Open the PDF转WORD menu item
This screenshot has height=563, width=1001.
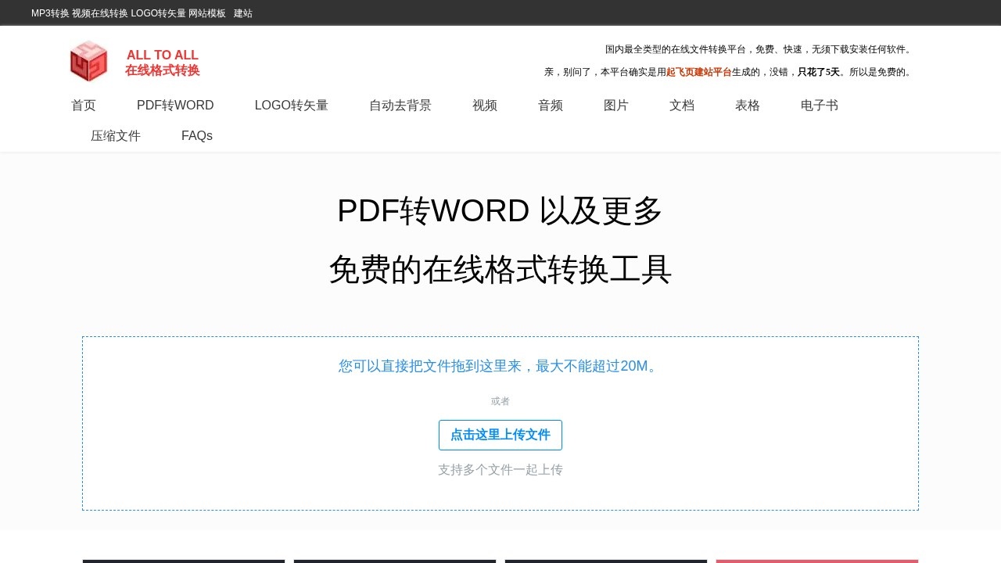175,106
